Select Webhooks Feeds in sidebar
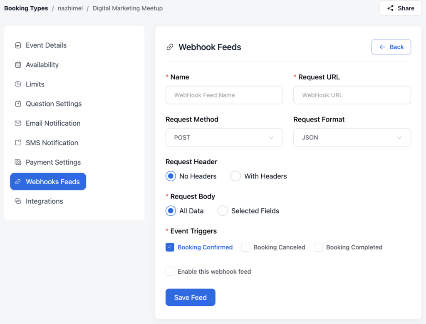The width and height of the screenshot is (426, 324). tap(48, 181)
